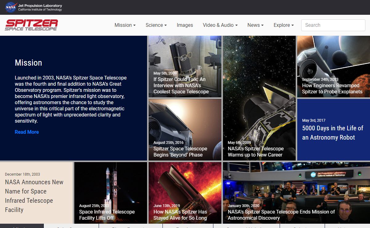The height and width of the screenshot is (228, 370).
Task: Click the Mission heading
Action: coord(28,63)
